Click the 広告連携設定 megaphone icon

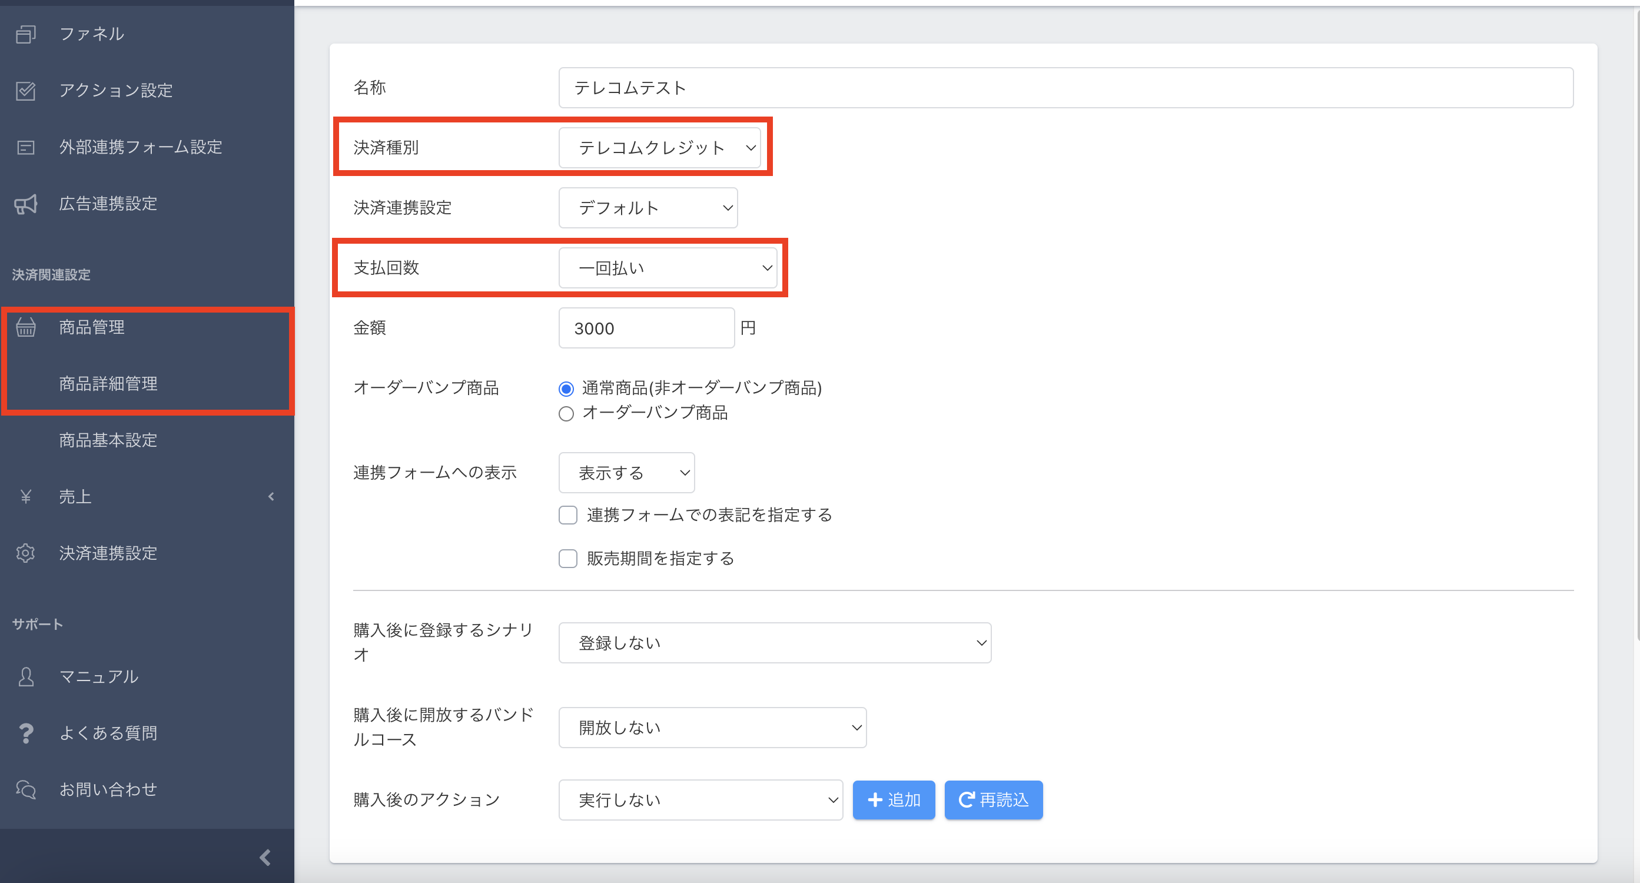pyautogui.click(x=25, y=204)
